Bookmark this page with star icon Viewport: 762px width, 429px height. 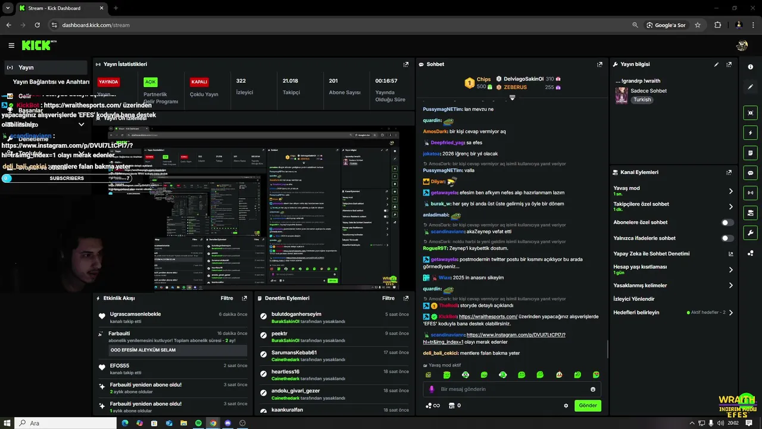(698, 25)
